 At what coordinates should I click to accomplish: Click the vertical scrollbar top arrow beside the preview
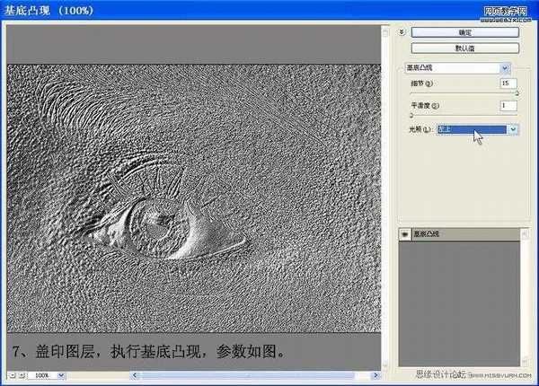(385, 31)
